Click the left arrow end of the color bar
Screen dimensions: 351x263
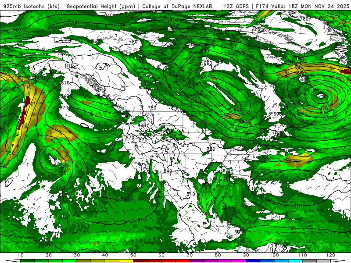pyautogui.click(x=13, y=261)
